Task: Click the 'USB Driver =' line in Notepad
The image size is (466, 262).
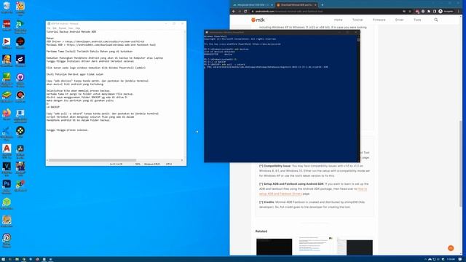Action: click(x=95, y=41)
